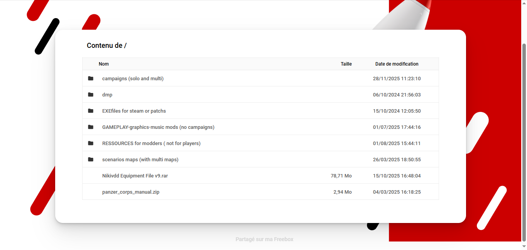Open the dmp folder link

coord(107,95)
